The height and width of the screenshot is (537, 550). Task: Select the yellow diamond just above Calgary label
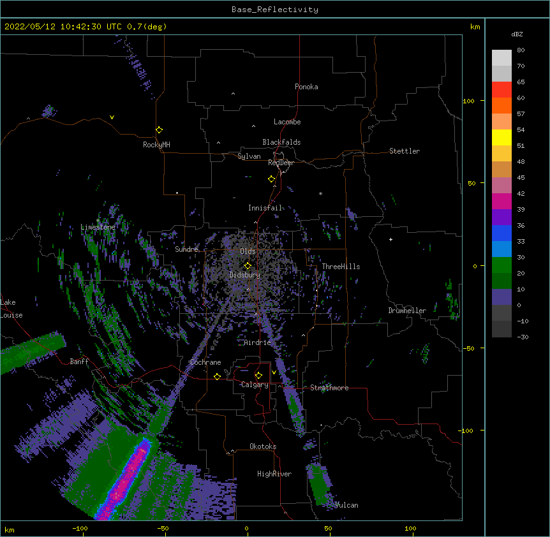pos(258,376)
